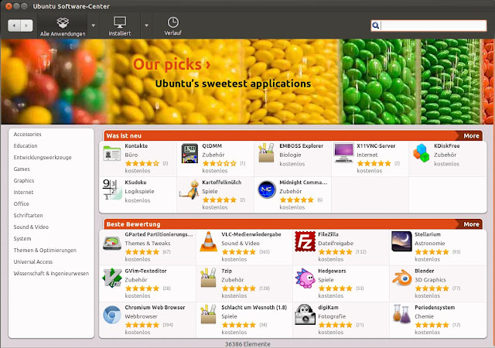Screen dimensions: 495x348
Task: Select the Accessories category
Action: pos(28,135)
